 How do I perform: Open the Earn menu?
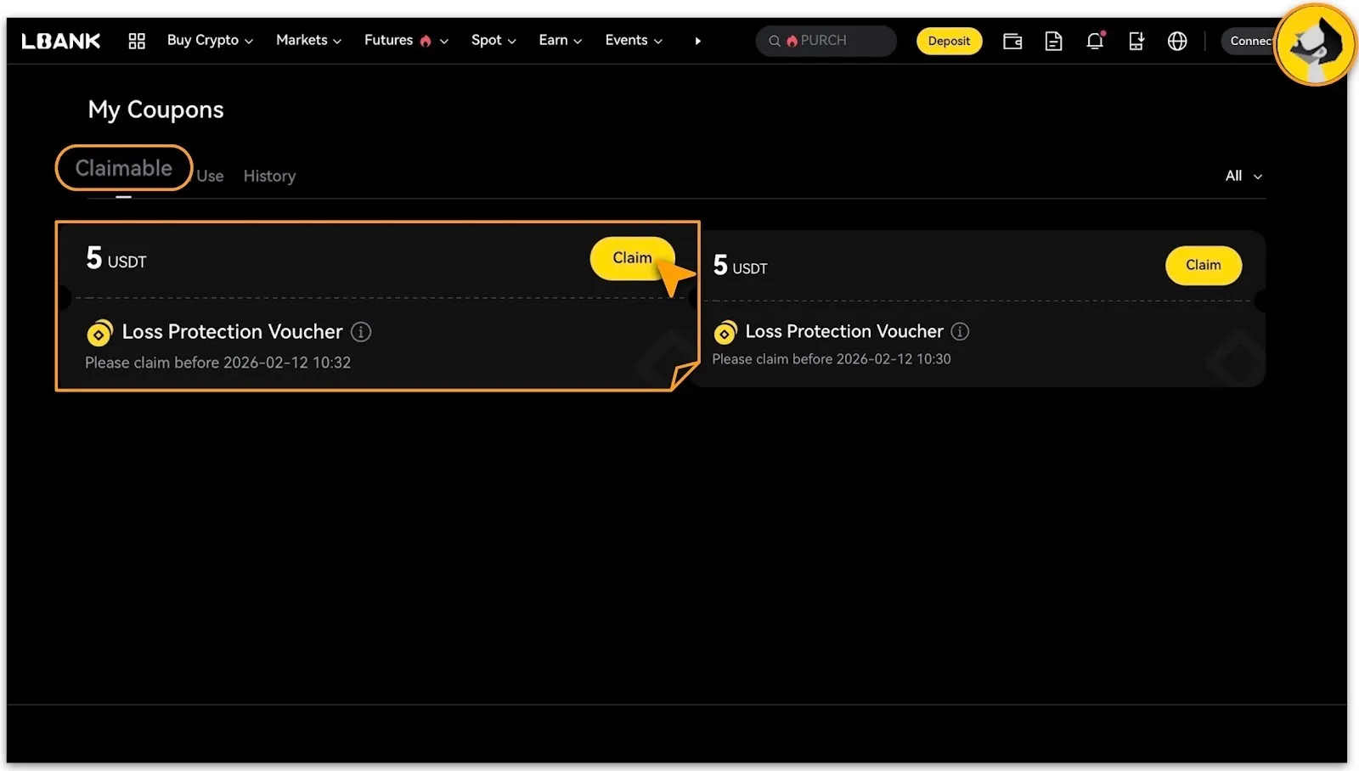point(560,40)
